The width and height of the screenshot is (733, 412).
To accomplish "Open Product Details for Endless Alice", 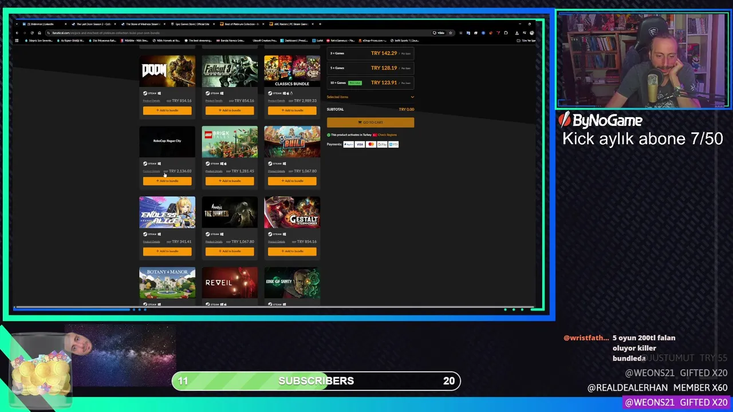I will click(151, 241).
